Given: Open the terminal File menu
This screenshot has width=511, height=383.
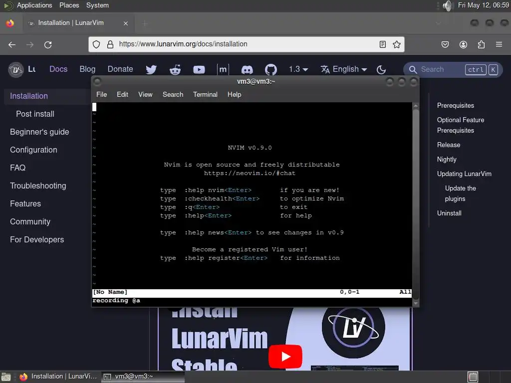Looking at the screenshot, I should tap(101, 94).
